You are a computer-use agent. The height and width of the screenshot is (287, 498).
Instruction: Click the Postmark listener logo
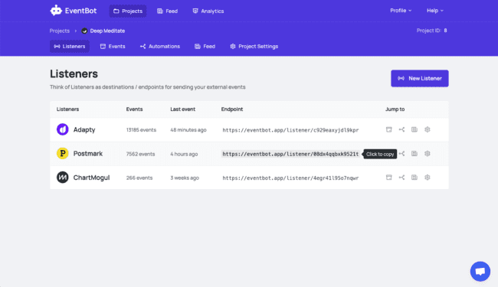63,154
